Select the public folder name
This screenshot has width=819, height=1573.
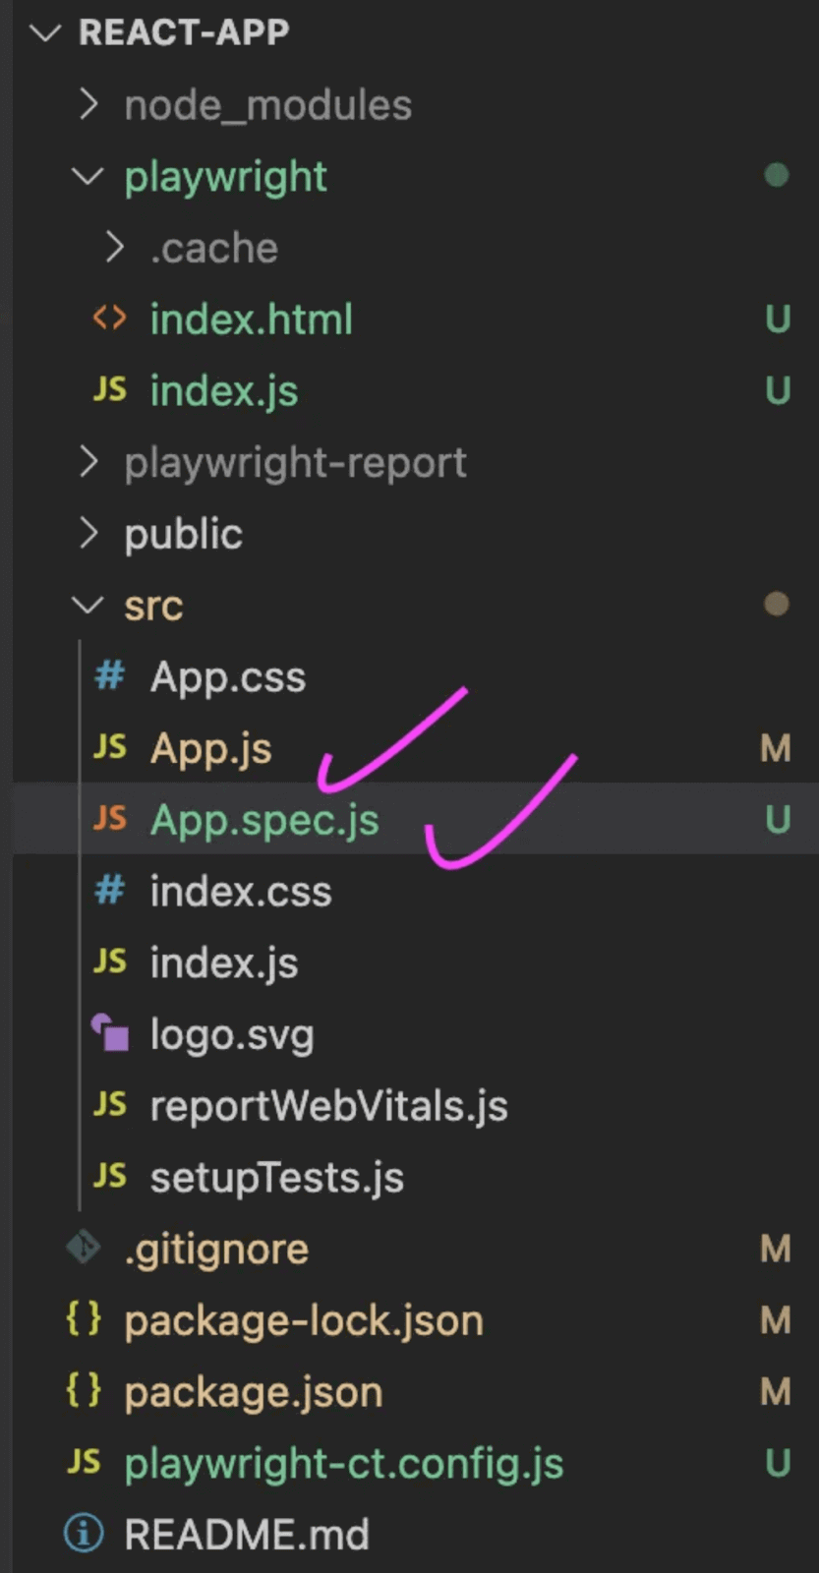click(183, 534)
